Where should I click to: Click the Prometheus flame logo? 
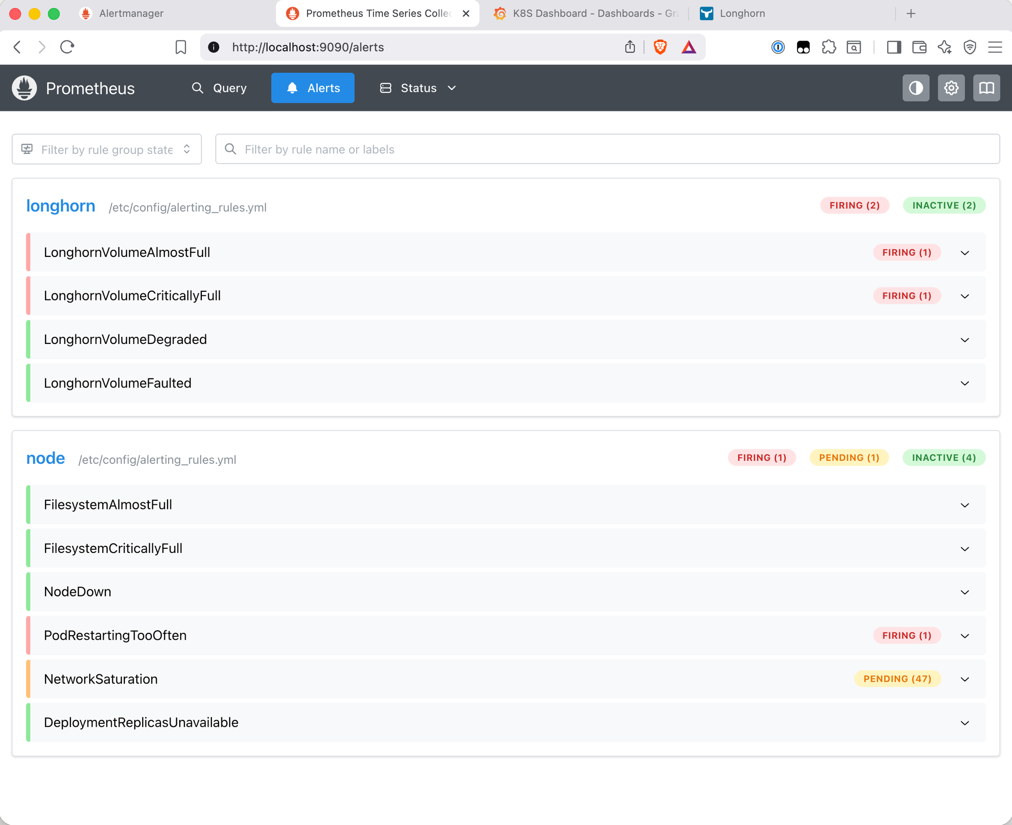(x=24, y=88)
